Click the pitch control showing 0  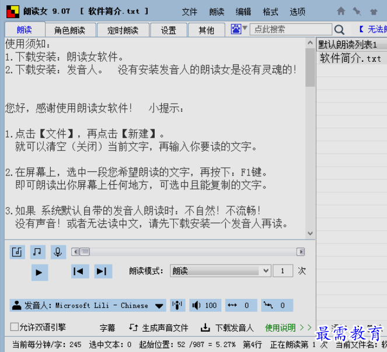(277, 305)
